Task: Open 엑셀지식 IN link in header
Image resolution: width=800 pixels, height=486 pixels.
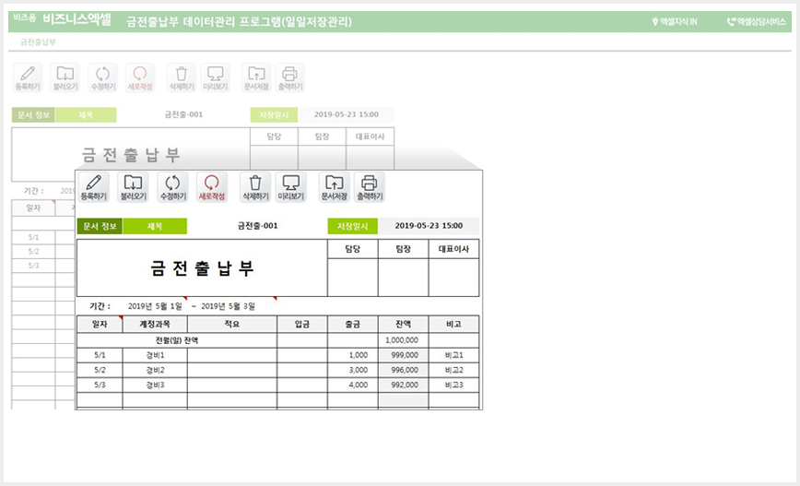Action: pos(675,22)
